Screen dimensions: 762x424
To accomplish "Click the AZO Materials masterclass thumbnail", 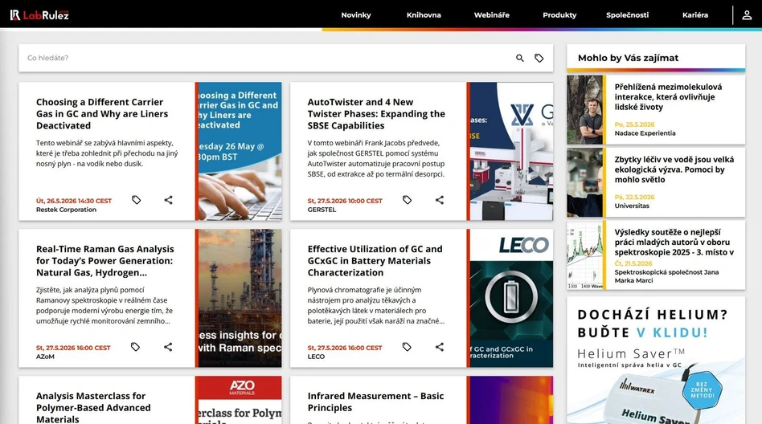I will pos(240,400).
